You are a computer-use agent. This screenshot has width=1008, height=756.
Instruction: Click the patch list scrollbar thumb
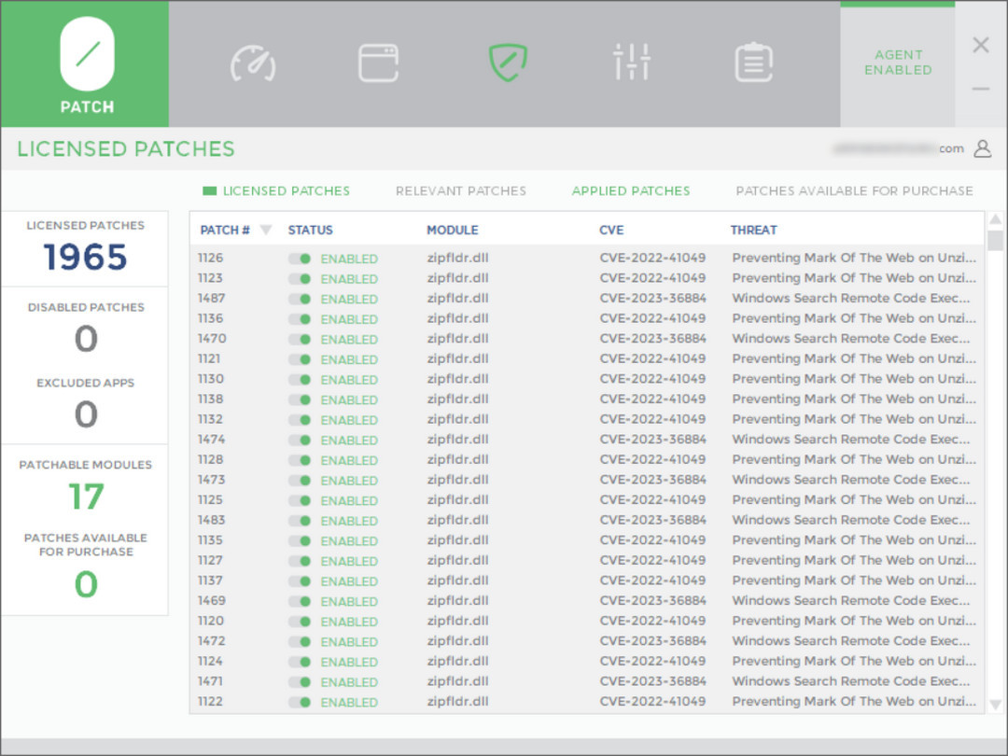click(995, 242)
